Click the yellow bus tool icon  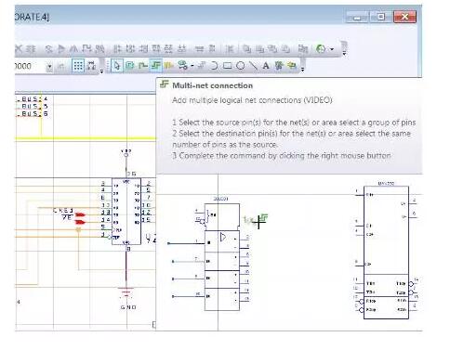tap(168, 66)
